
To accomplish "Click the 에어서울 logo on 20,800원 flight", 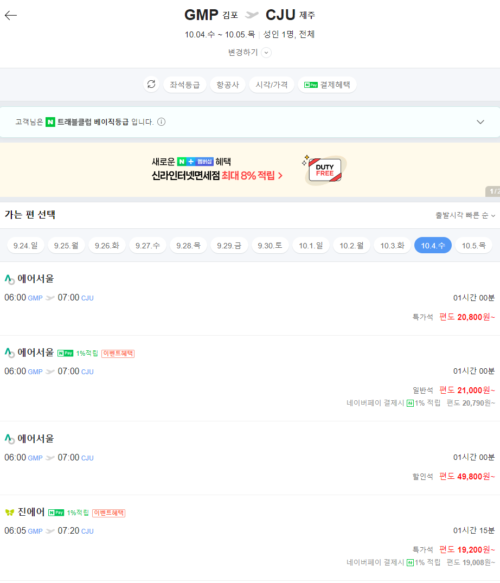I will click(x=10, y=279).
